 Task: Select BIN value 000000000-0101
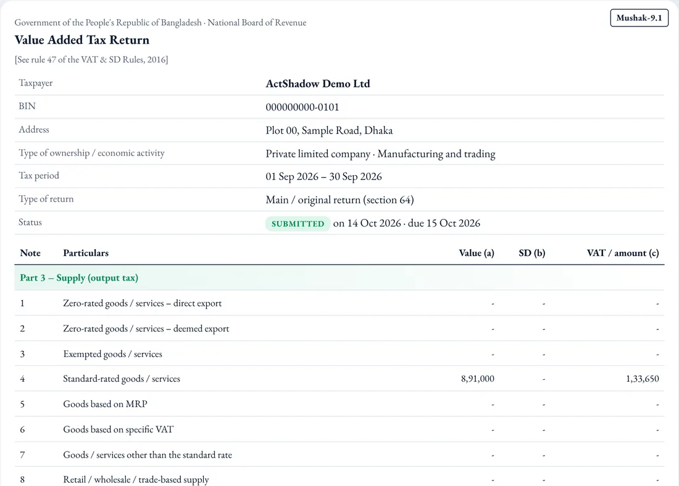[x=302, y=107]
